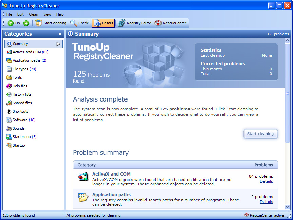Open the File menu
The height and width of the screenshot is (220, 293).
[9, 14]
